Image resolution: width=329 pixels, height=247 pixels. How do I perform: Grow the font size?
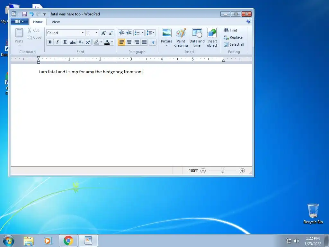point(103,33)
